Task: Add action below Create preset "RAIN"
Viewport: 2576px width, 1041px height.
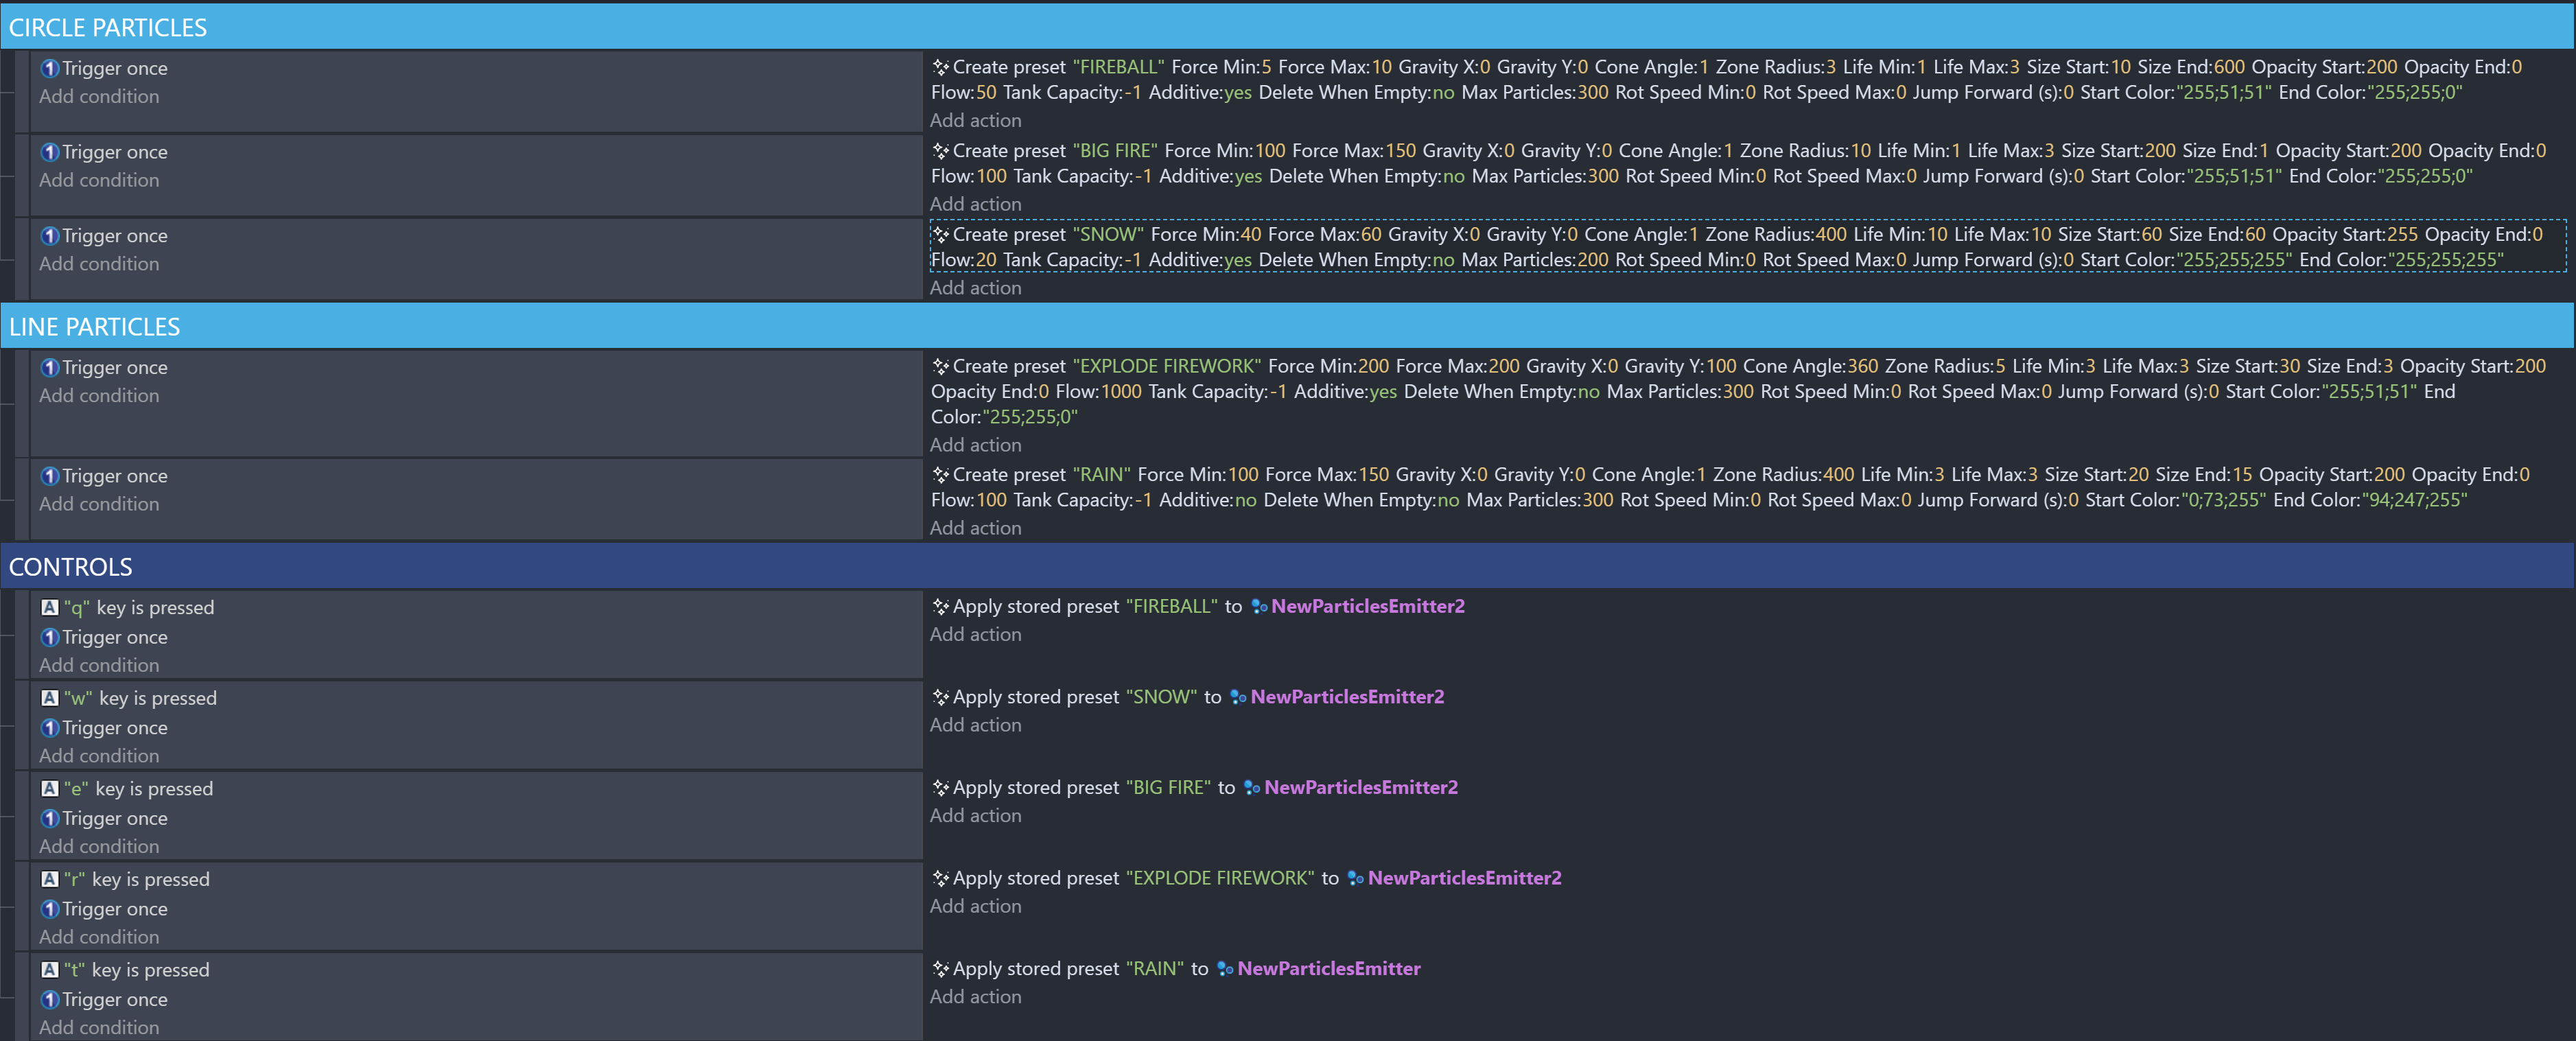Action: 976,528
